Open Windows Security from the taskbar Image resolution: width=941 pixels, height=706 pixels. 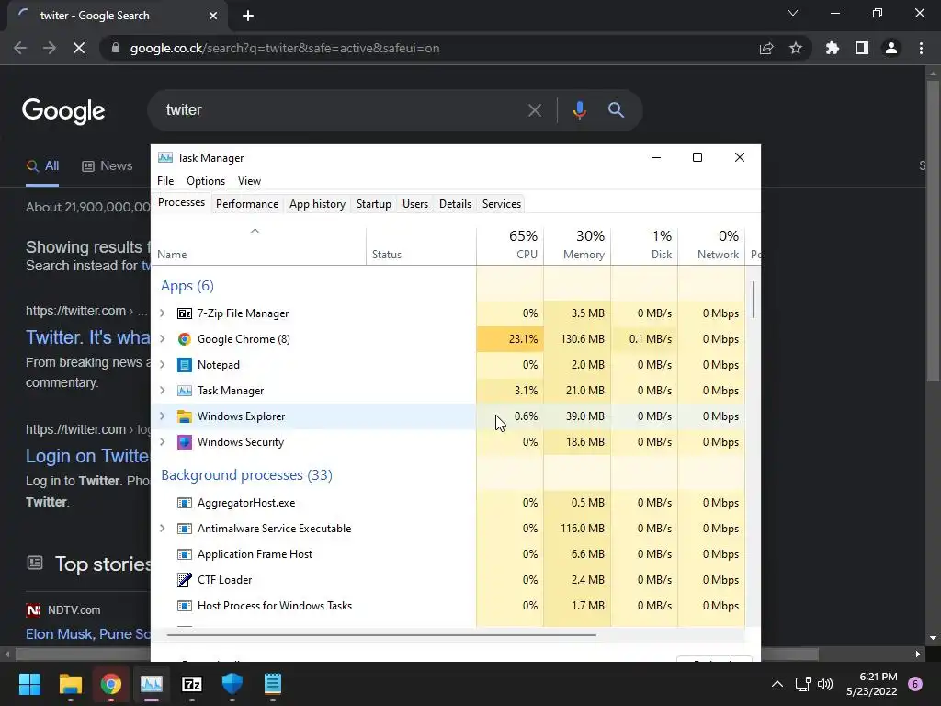tap(232, 684)
